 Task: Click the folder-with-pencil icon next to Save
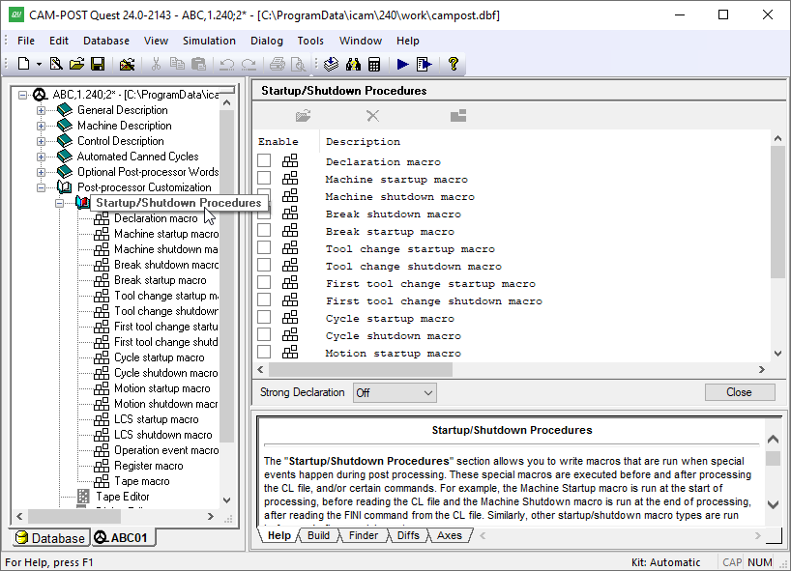127,64
